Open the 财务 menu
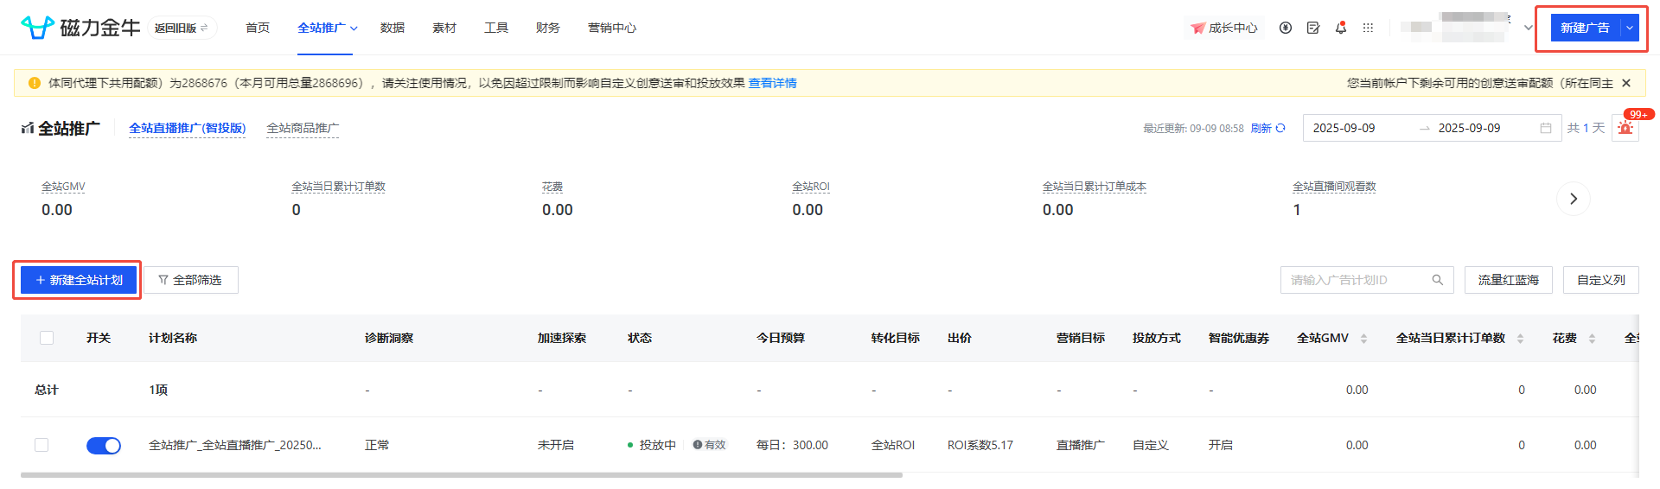 click(548, 28)
